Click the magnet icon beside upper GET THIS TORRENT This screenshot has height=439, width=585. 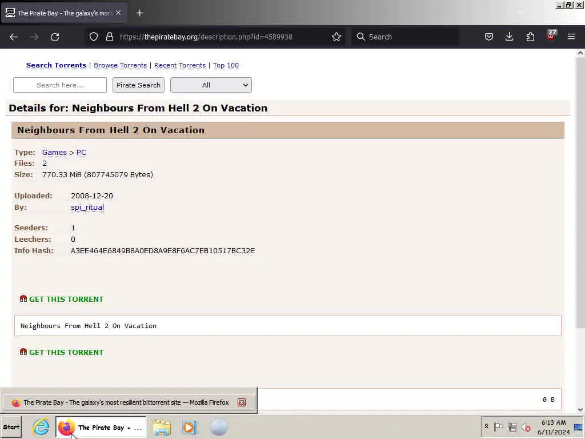(23, 298)
